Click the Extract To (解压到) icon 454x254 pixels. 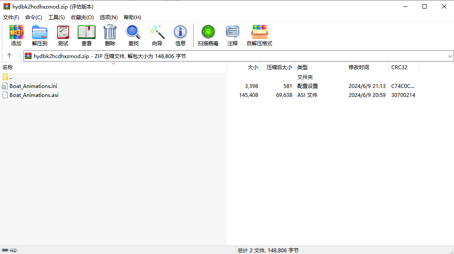(40, 32)
